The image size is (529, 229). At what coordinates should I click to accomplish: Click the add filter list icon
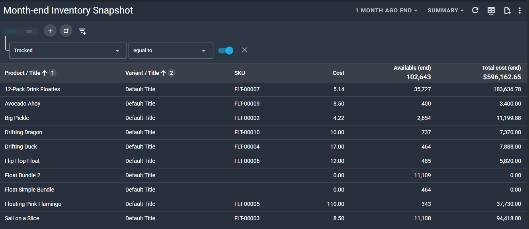pos(82,31)
